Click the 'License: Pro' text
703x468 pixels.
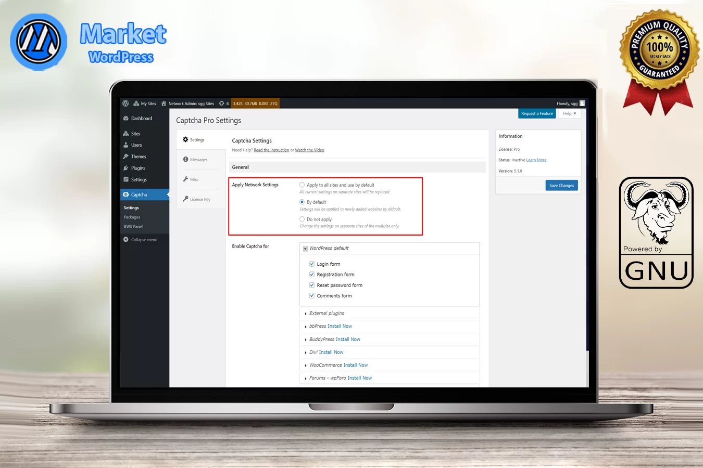(x=509, y=149)
